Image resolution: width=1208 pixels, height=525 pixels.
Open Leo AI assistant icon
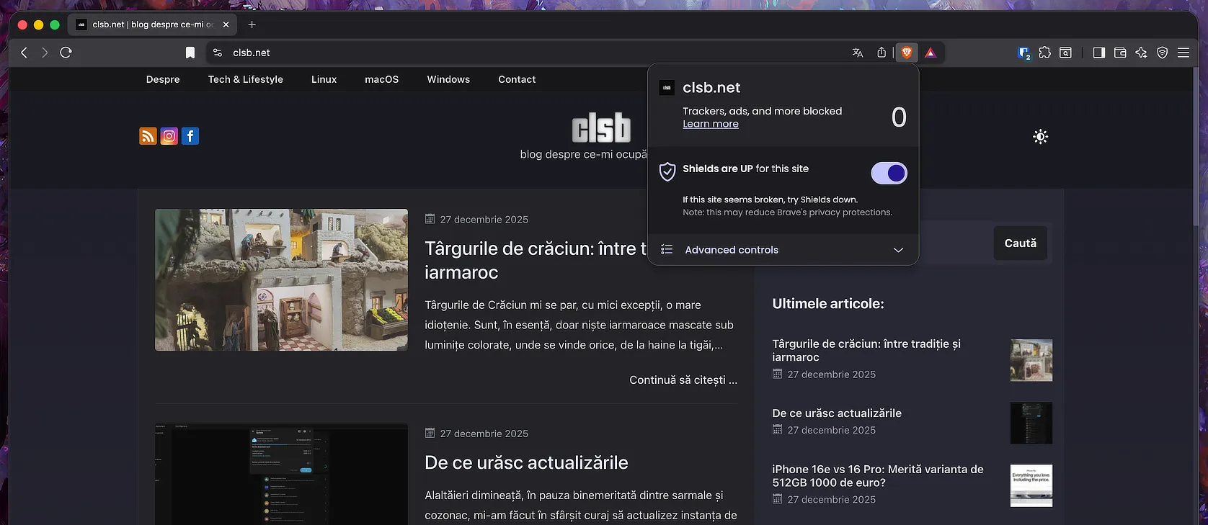1141,53
